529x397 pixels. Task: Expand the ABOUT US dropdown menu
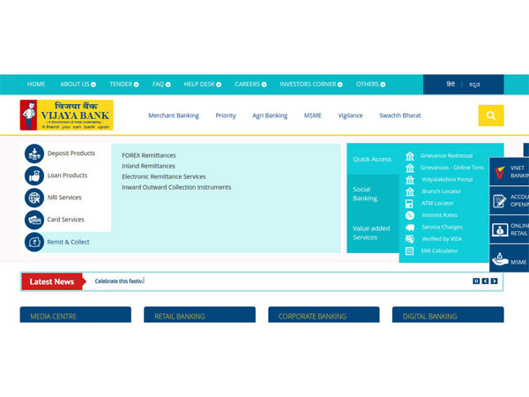(x=78, y=85)
